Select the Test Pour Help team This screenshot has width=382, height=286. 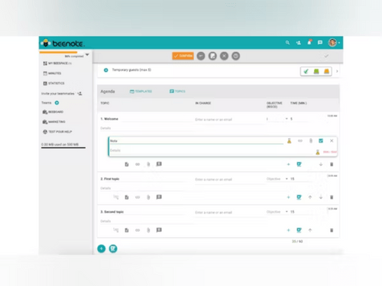click(x=57, y=132)
